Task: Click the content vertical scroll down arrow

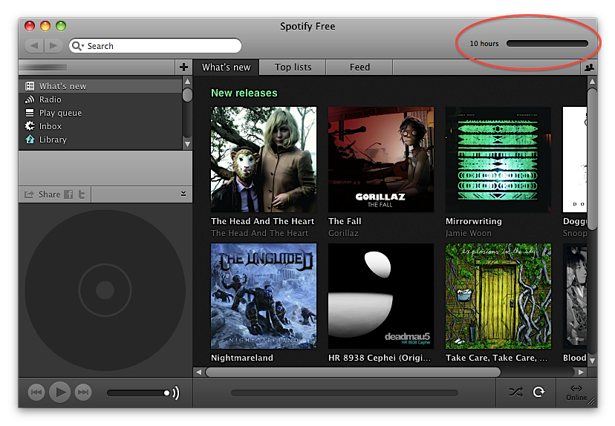Action: click(x=592, y=361)
